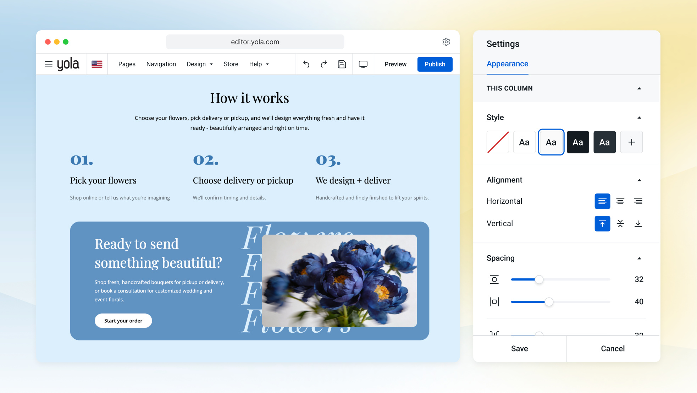697x393 pixels.
Task: Collapse the Style section
Action: 639,118
